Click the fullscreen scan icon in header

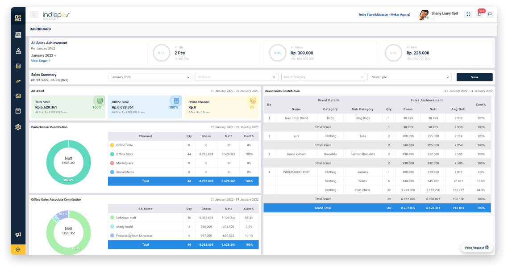[x=468, y=14]
